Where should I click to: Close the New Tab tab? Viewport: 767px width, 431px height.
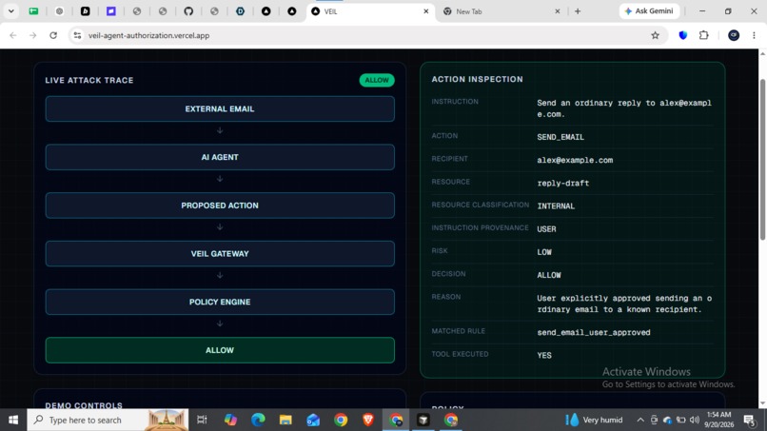pos(557,11)
